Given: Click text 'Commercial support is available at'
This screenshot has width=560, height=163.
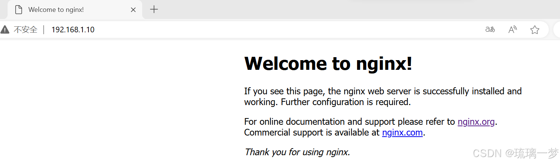Looking at the screenshot, I should pyautogui.click(x=312, y=133).
